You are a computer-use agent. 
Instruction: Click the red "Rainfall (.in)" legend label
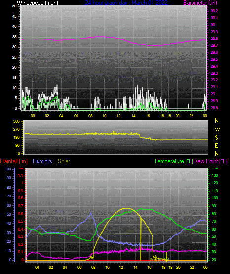coord(14,161)
